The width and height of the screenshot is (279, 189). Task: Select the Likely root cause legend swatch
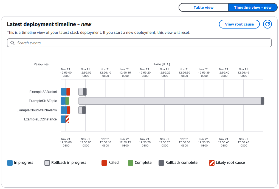tap(211, 162)
